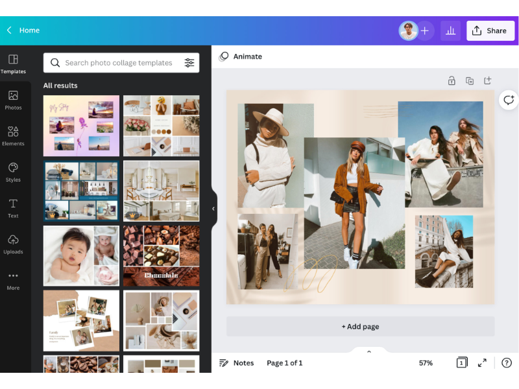The height and width of the screenshot is (389, 519).
Task: Open the Templates panel
Action: (13, 63)
